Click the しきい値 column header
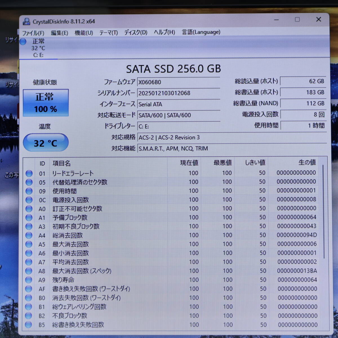This screenshot has height=338, width=338. click(255, 163)
